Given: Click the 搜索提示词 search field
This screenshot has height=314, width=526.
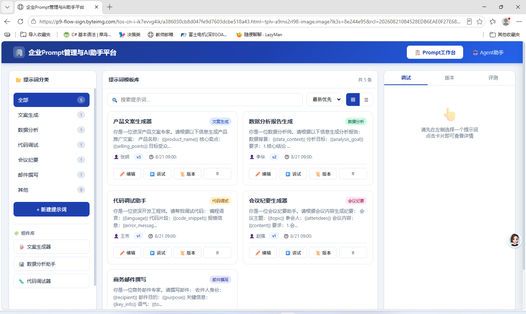Looking at the screenshot, I should [205, 100].
